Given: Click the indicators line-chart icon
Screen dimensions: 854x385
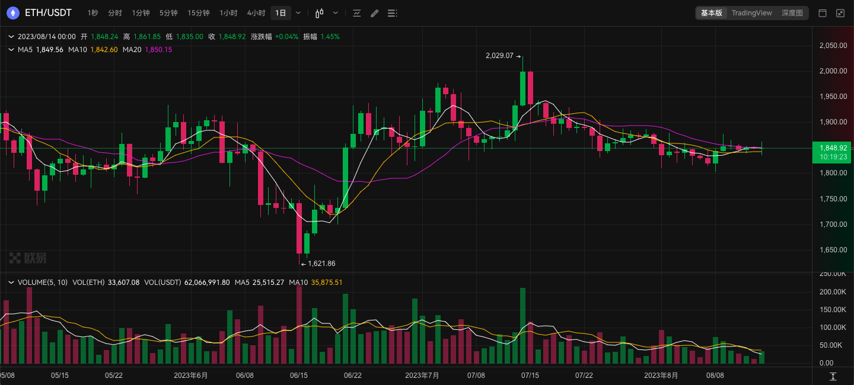Looking at the screenshot, I should 356,13.
